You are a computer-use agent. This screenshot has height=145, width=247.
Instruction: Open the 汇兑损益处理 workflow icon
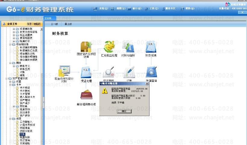(109, 47)
